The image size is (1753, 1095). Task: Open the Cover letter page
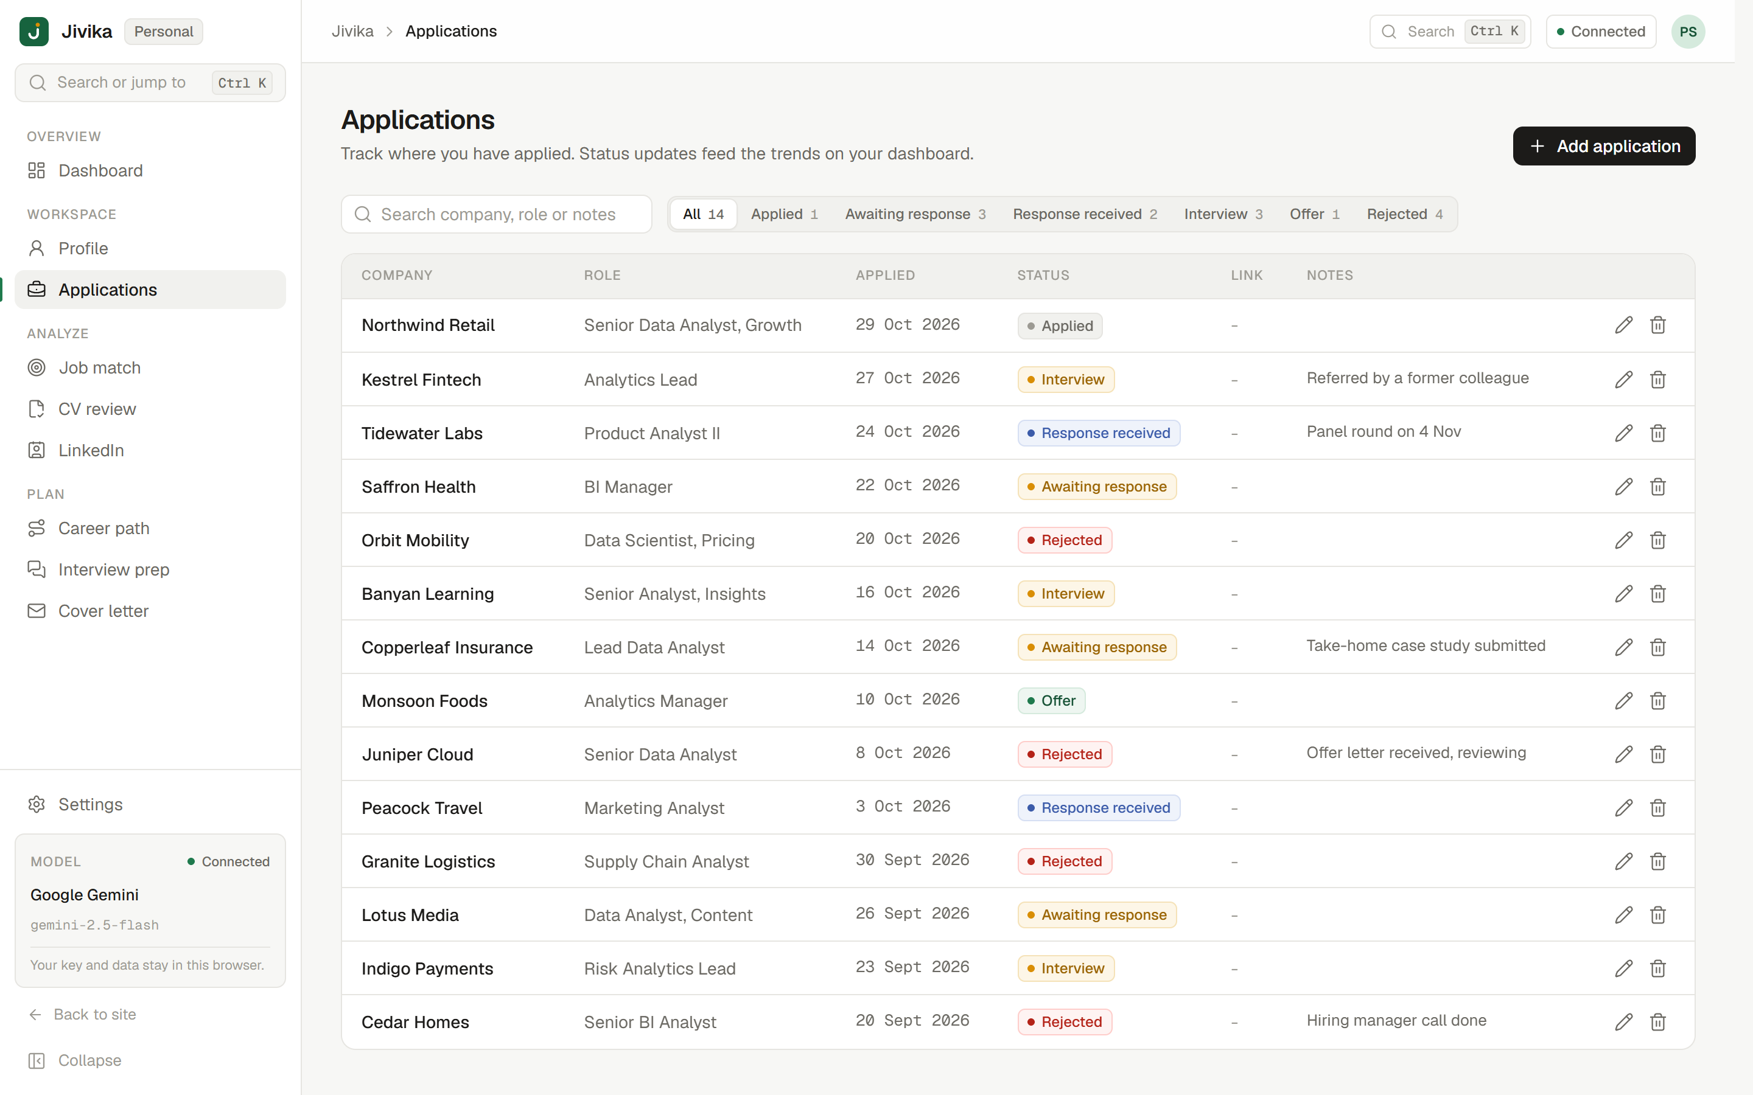pyautogui.click(x=150, y=611)
